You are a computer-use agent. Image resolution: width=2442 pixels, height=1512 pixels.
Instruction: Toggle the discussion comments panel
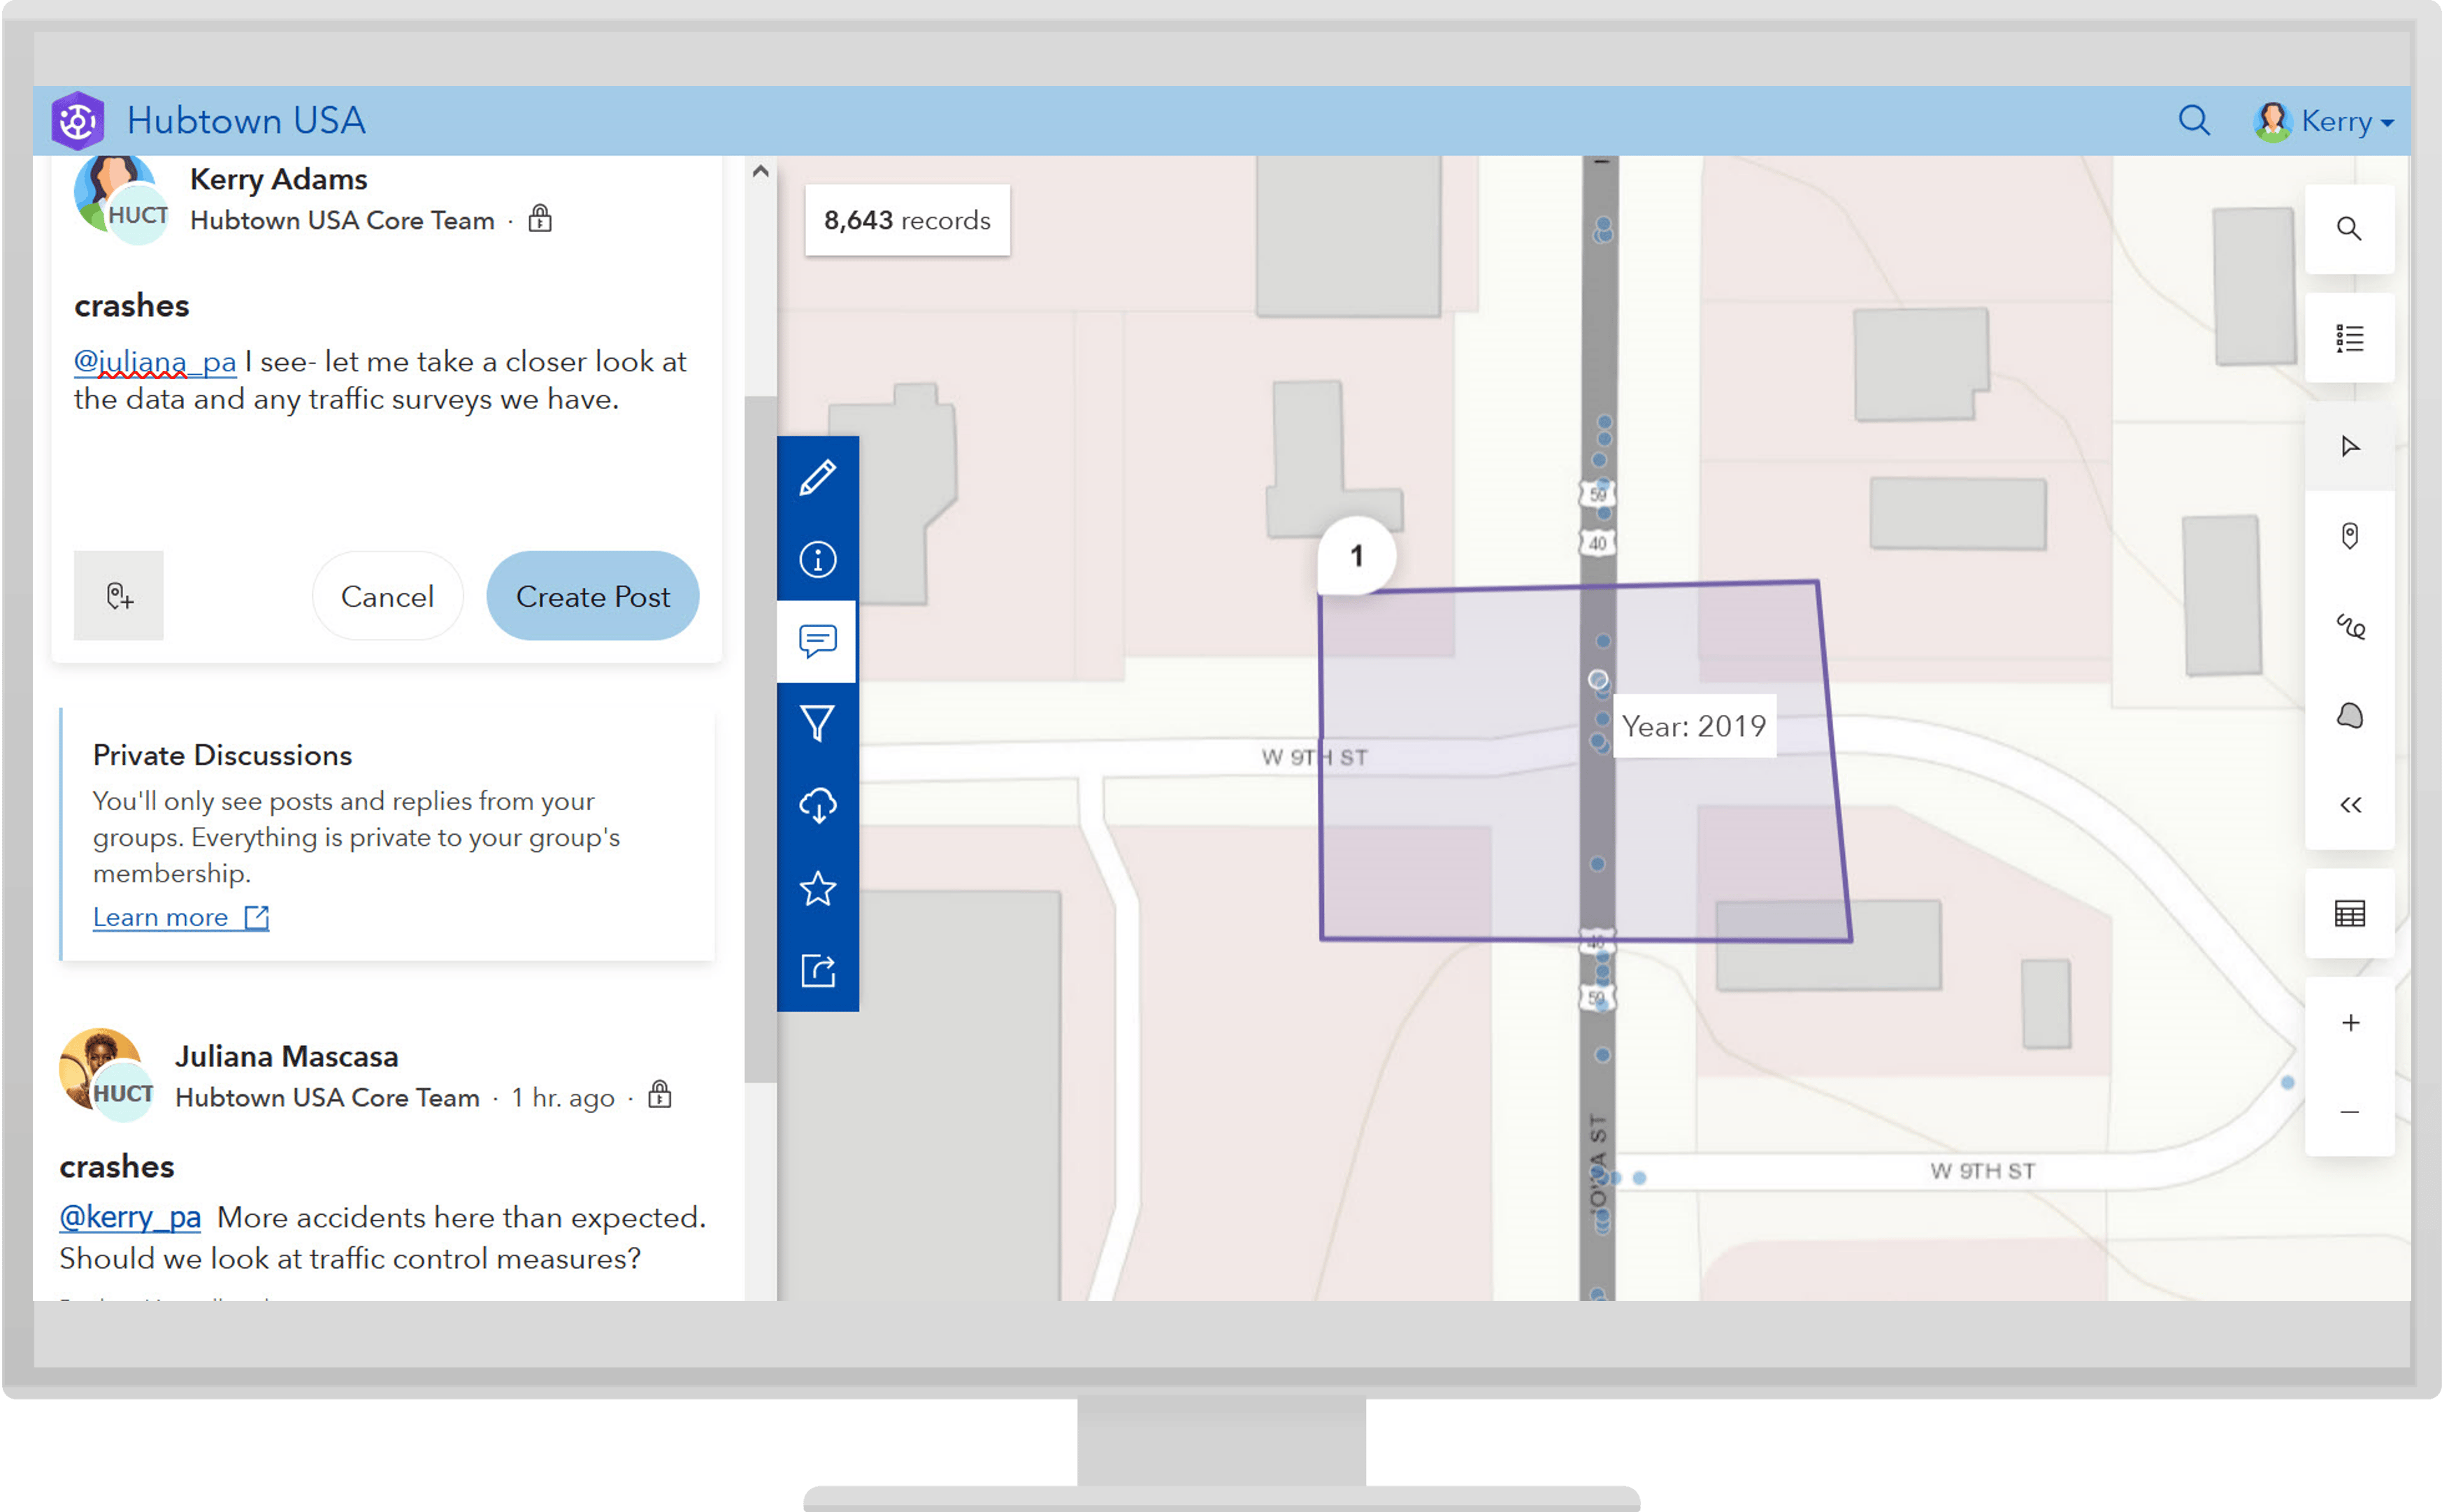pos(817,641)
